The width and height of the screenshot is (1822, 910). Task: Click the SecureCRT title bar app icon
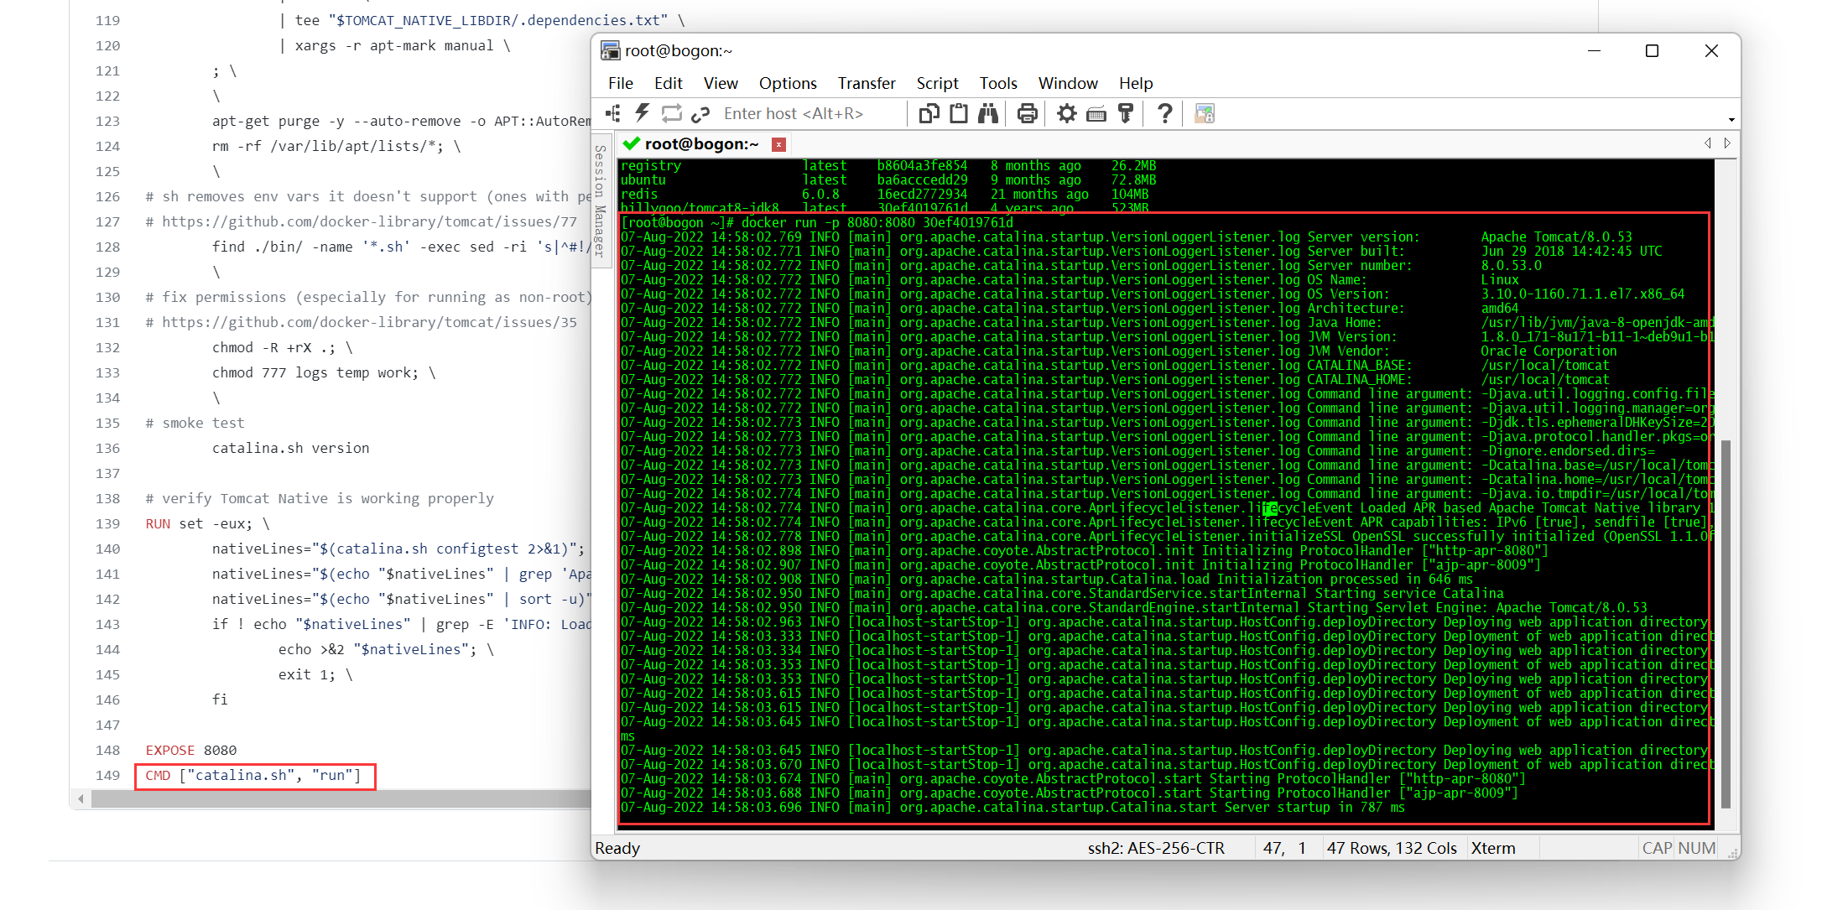[610, 50]
